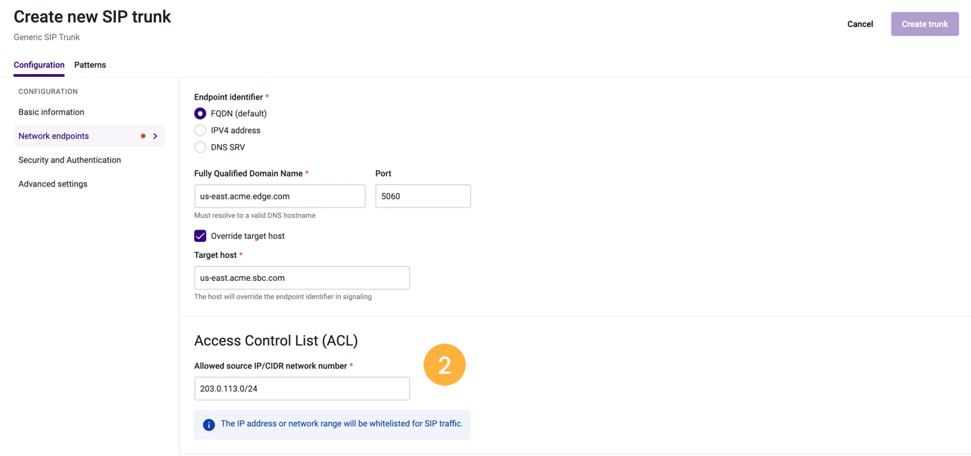Click the orange step 2 badge

(x=444, y=365)
